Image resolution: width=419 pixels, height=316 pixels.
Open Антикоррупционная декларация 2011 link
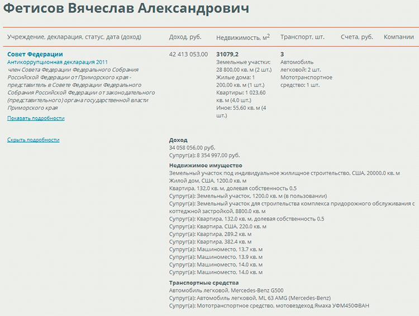coord(58,62)
